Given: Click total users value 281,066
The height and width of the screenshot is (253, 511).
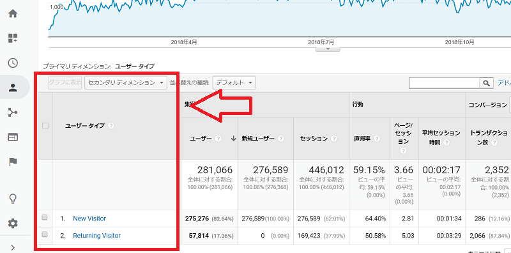Looking at the screenshot, I should tap(215, 170).
